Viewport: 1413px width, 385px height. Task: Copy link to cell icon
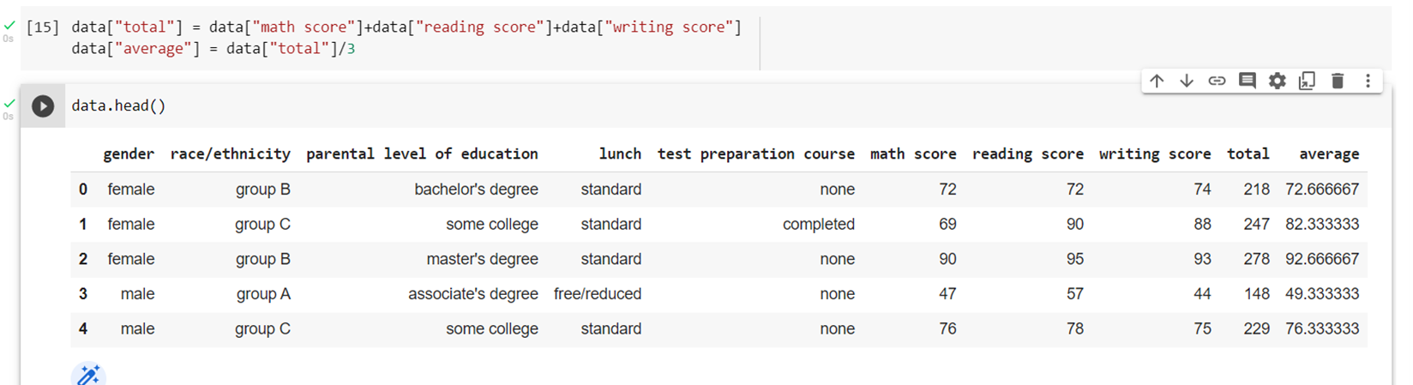click(1217, 81)
